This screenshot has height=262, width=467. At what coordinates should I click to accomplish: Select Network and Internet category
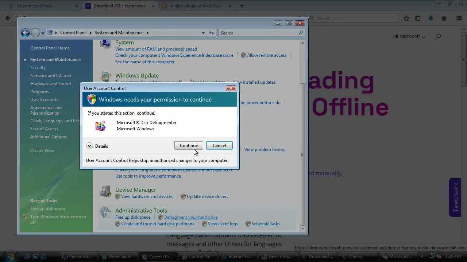coord(51,76)
